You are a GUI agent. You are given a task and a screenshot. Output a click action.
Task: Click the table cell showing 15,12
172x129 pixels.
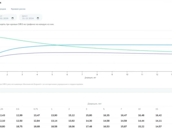[x=71, y=116]
